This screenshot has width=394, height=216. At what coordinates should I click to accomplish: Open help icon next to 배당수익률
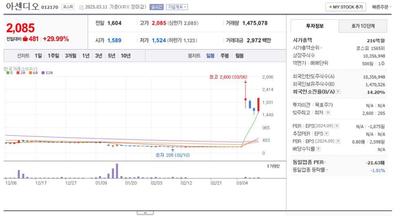coord(318,149)
